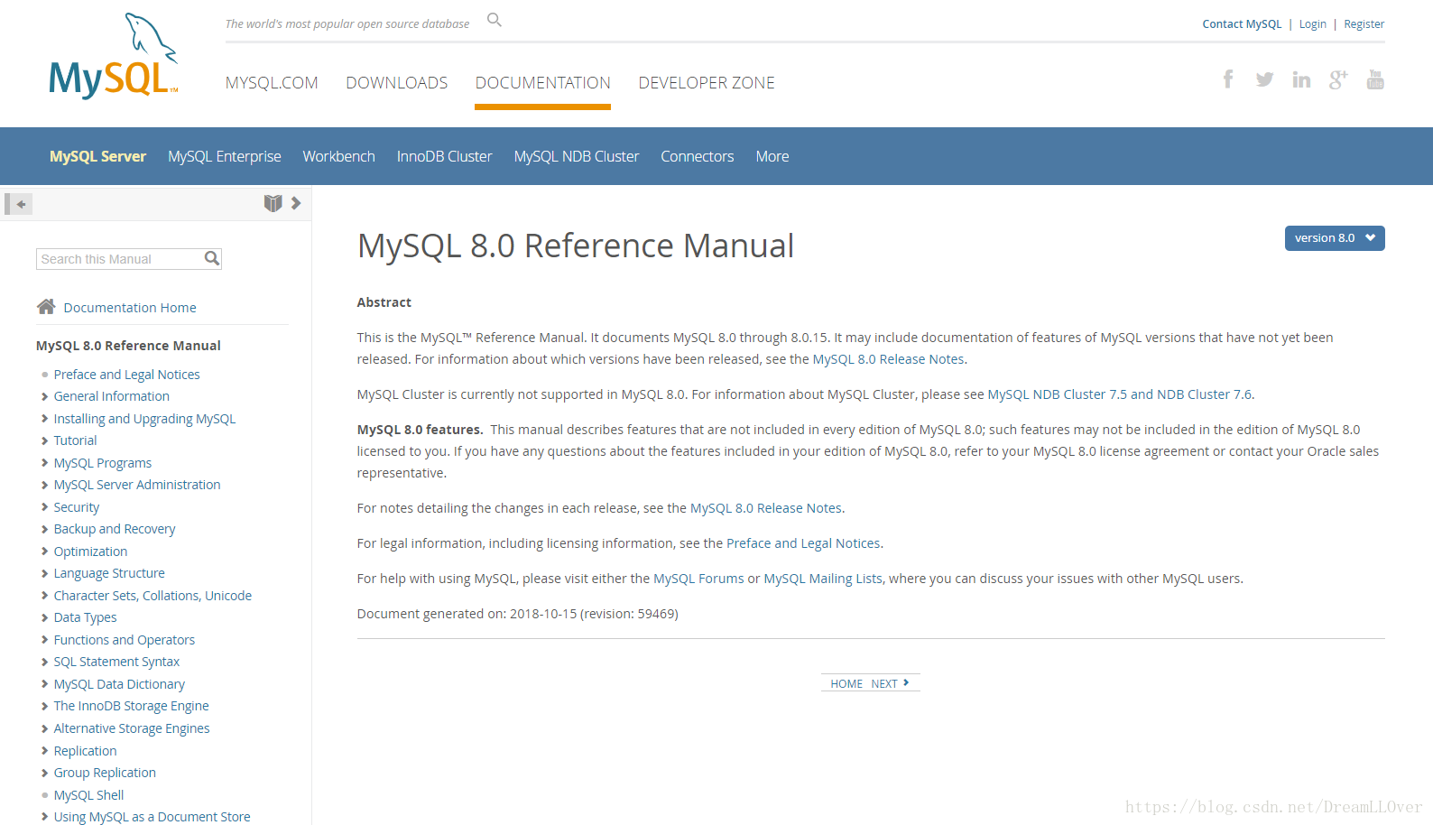Click the manual search magnifier button
The image size is (1433, 825).
212,259
